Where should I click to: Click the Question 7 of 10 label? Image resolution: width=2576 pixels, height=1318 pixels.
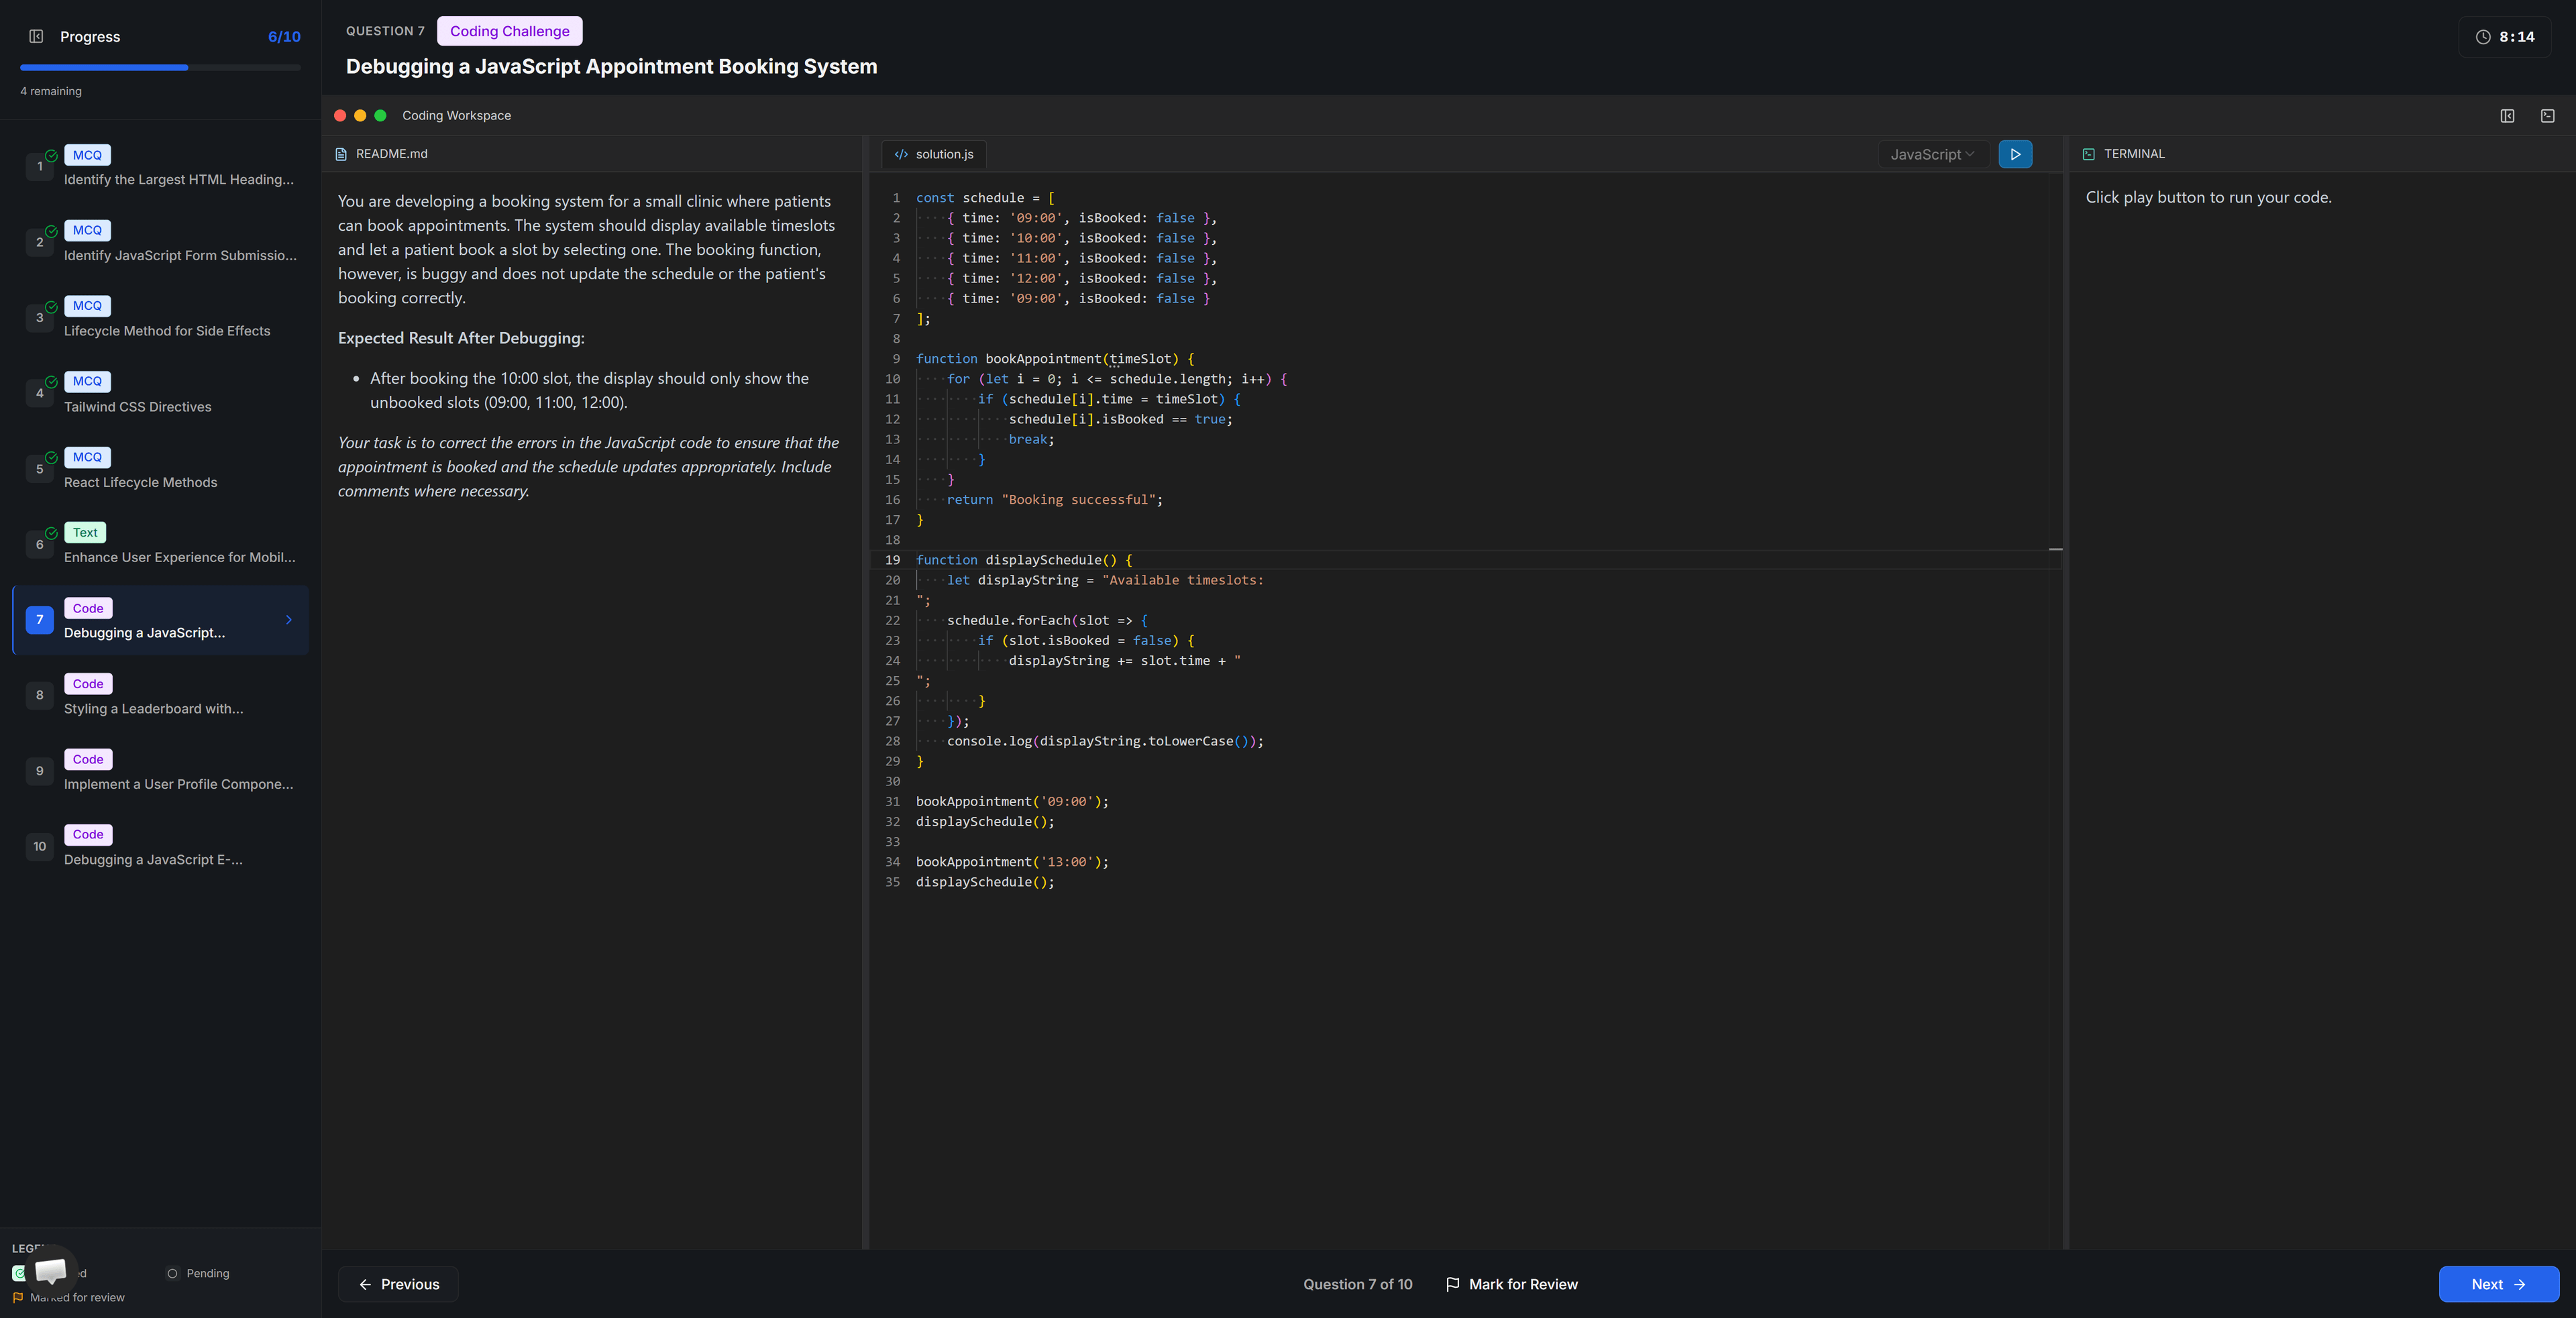tap(1357, 1284)
